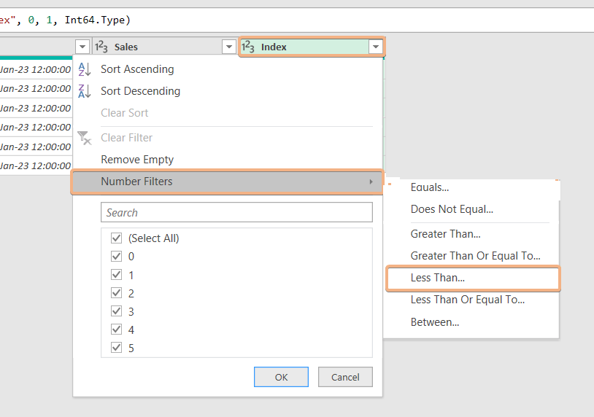Click the disabled Clear Sort entry

click(124, 113)
